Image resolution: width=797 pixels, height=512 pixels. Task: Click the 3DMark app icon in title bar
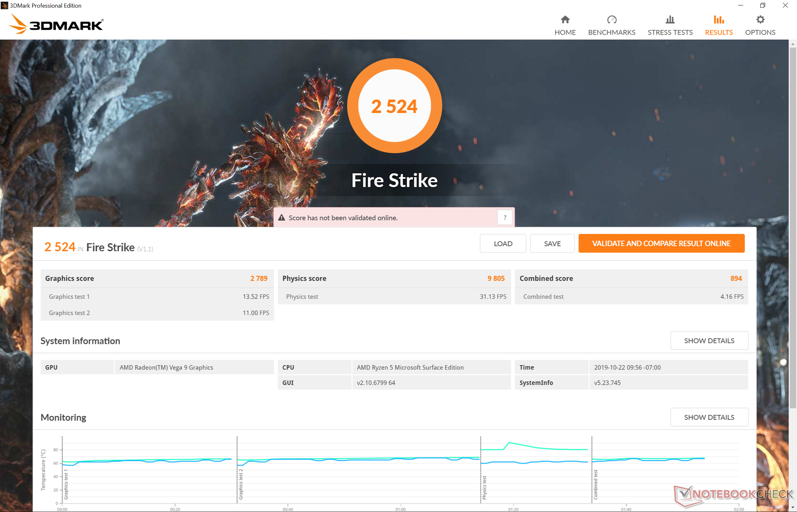(5, 6)
